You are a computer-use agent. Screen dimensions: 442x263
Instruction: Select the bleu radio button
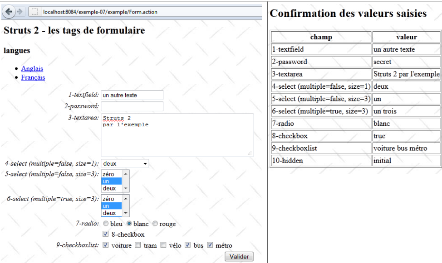tap(106, 224)
